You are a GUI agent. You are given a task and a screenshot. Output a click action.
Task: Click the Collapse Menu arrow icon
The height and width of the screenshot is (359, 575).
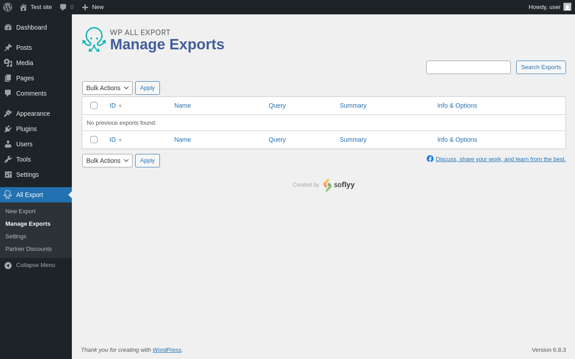(x=8, y=265)
